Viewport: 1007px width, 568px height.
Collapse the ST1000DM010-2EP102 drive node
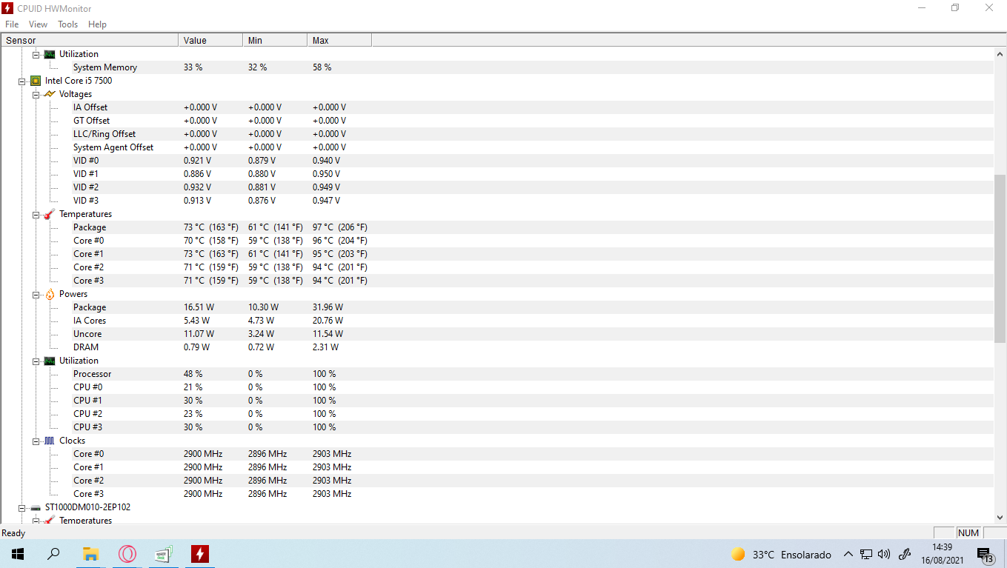coord(22,507)
